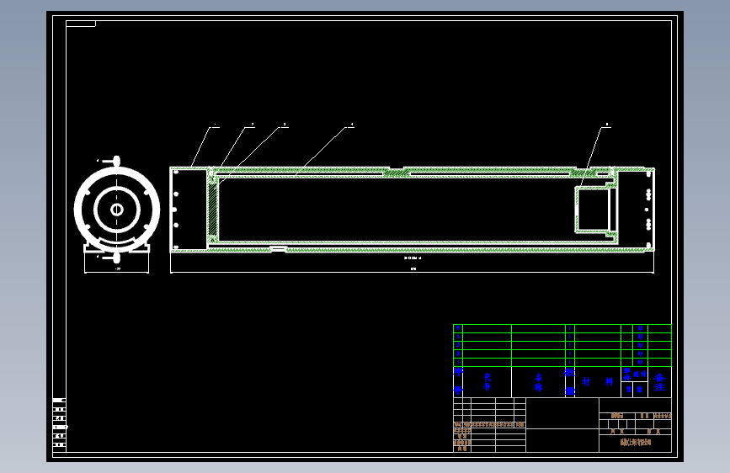Image resolution: width=730 pixels, height=473 pixels.
Task: Click part callout number 2 leader label
Action: pos(253,125)
